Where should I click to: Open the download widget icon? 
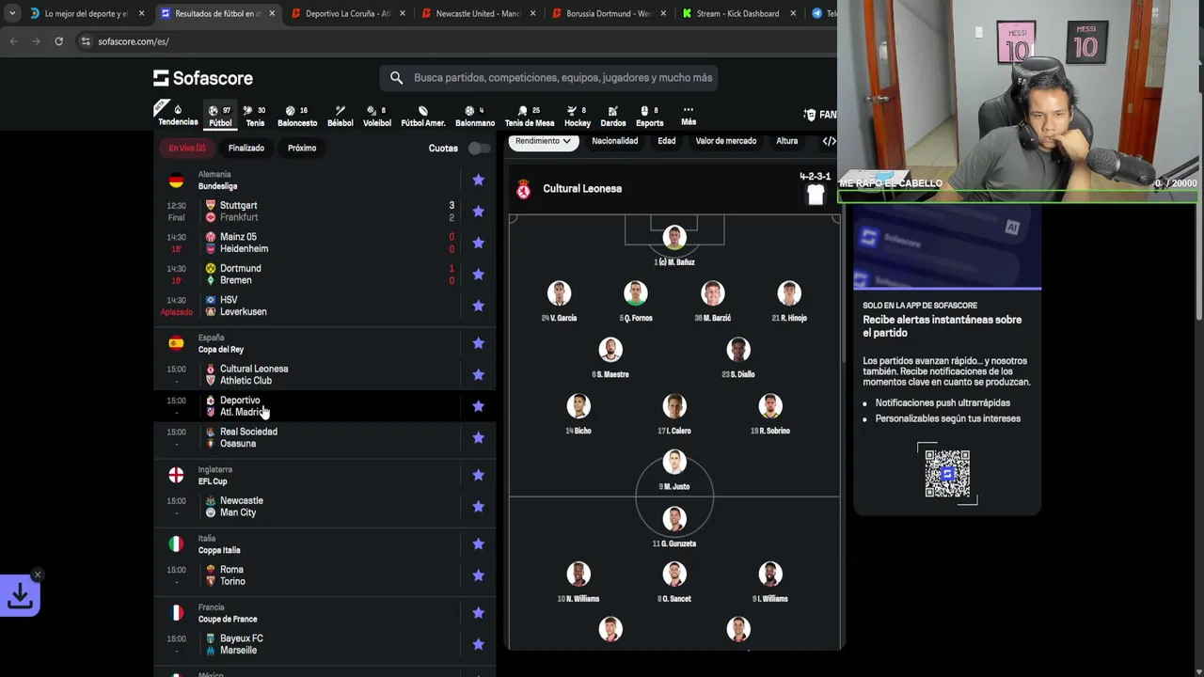pyautogui.click(x=20, y=596)
